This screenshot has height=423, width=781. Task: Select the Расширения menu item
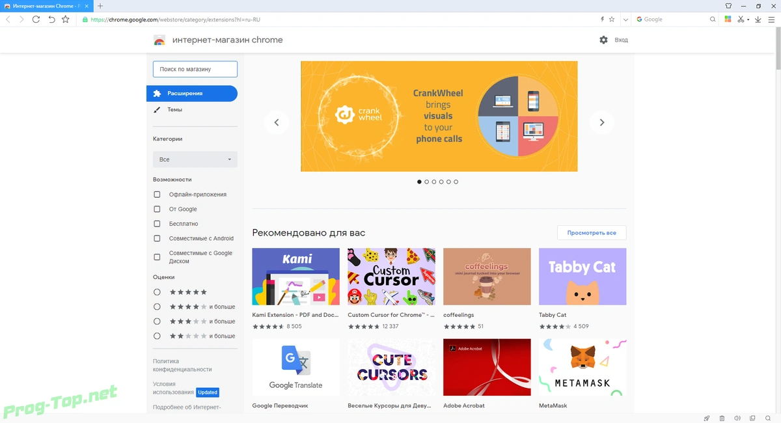click(192, 94)
